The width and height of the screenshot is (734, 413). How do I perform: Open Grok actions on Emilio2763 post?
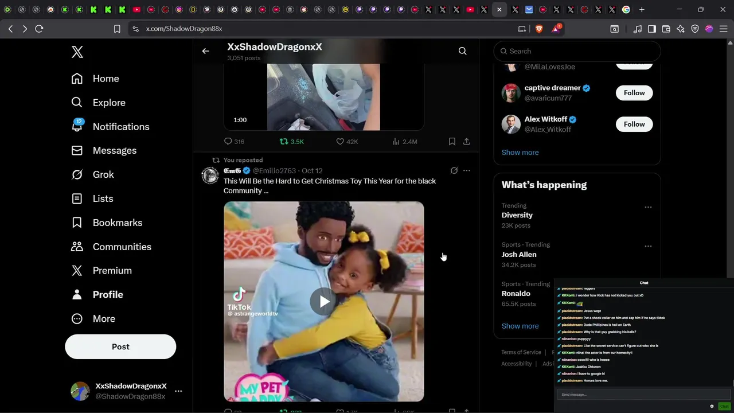tap(454, 170)
